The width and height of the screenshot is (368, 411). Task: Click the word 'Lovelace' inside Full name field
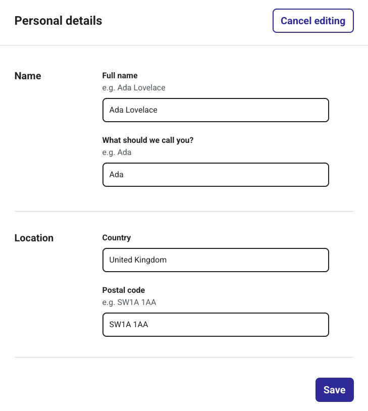click(141, 110)
